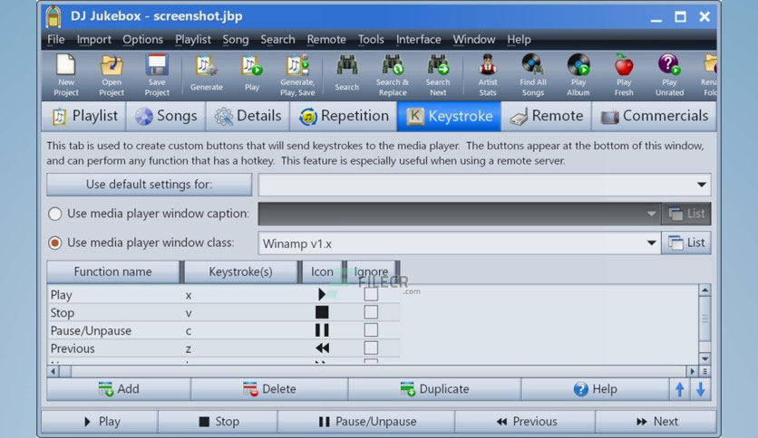Click the Add function button
758x438 pixels.
(119, 389)
